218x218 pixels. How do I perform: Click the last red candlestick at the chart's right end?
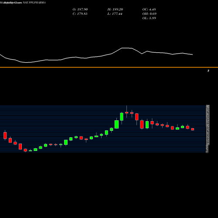pos(193,129)
